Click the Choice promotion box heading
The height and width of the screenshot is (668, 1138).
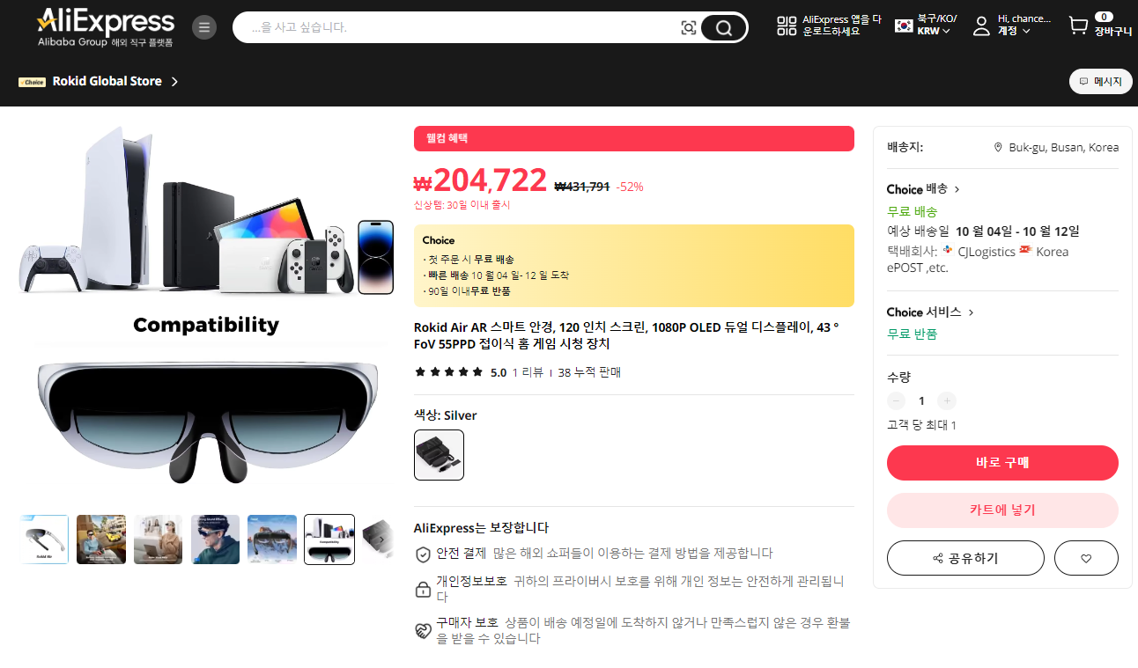click(x=439, y=240)
